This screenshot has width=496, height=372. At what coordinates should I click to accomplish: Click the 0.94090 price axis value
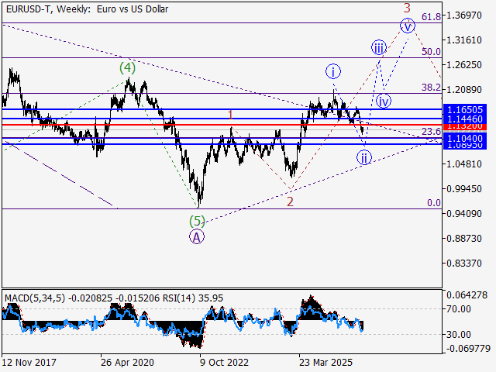(463, 214)
